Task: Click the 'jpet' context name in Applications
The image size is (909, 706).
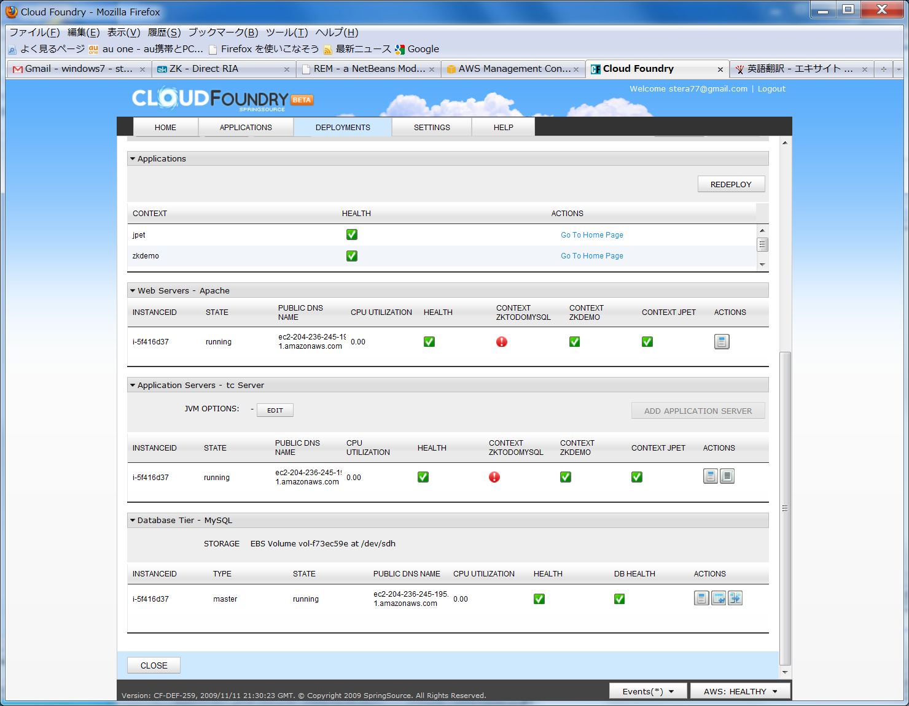Action: pyautogui.click(x=139, y=235)
